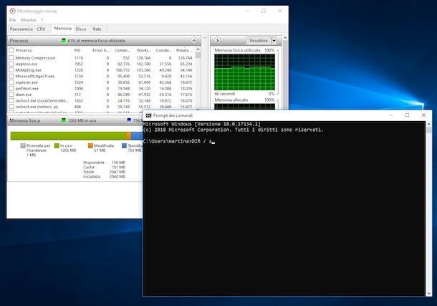The image size is (437, 306).
Task: Click the green memory usage indicator in Processi header
Action: tap(64, 41)
